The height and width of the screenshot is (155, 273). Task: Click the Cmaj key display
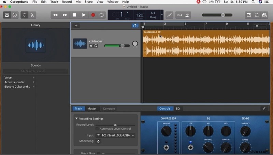pyautogui.click(x=153, y=17)
